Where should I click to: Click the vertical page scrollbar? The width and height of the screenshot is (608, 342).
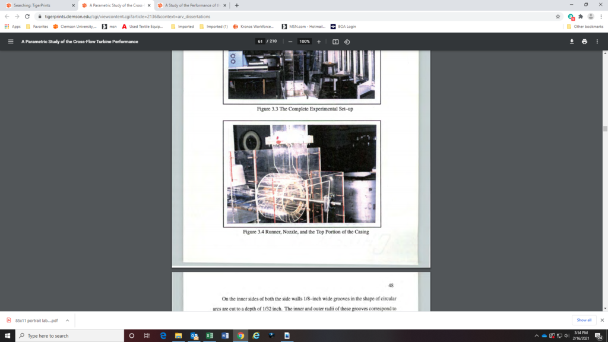pyautogui.click(x=604, y=128)
